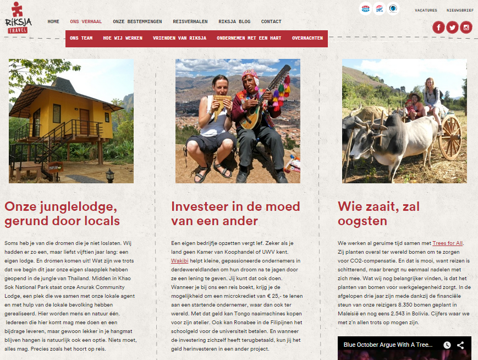Open the Home menu item

click(53, 21)
